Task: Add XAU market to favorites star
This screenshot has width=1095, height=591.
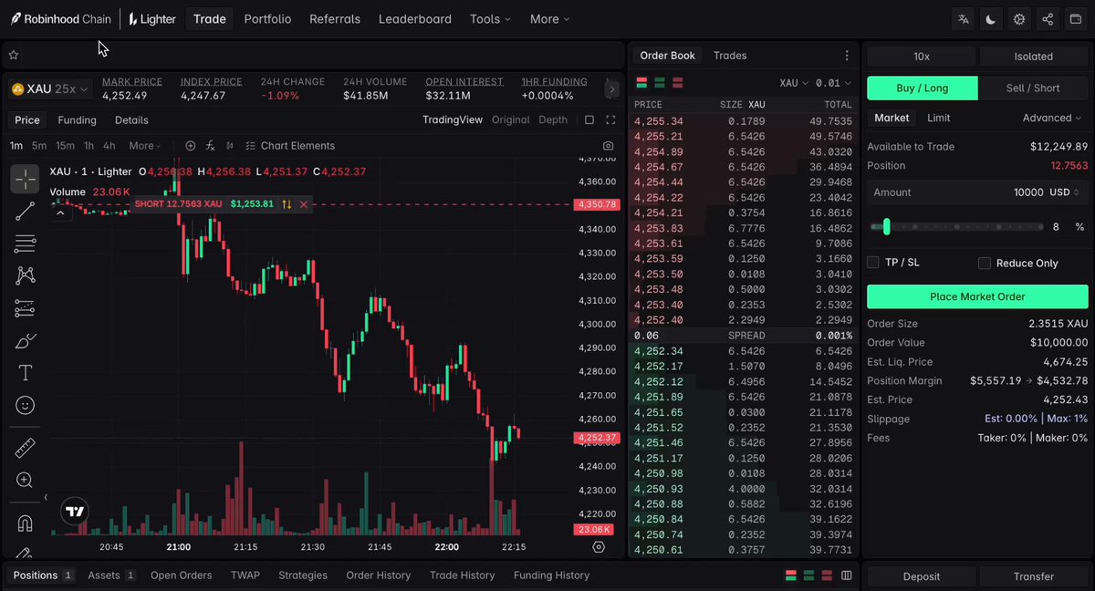Action: (14, 55)
